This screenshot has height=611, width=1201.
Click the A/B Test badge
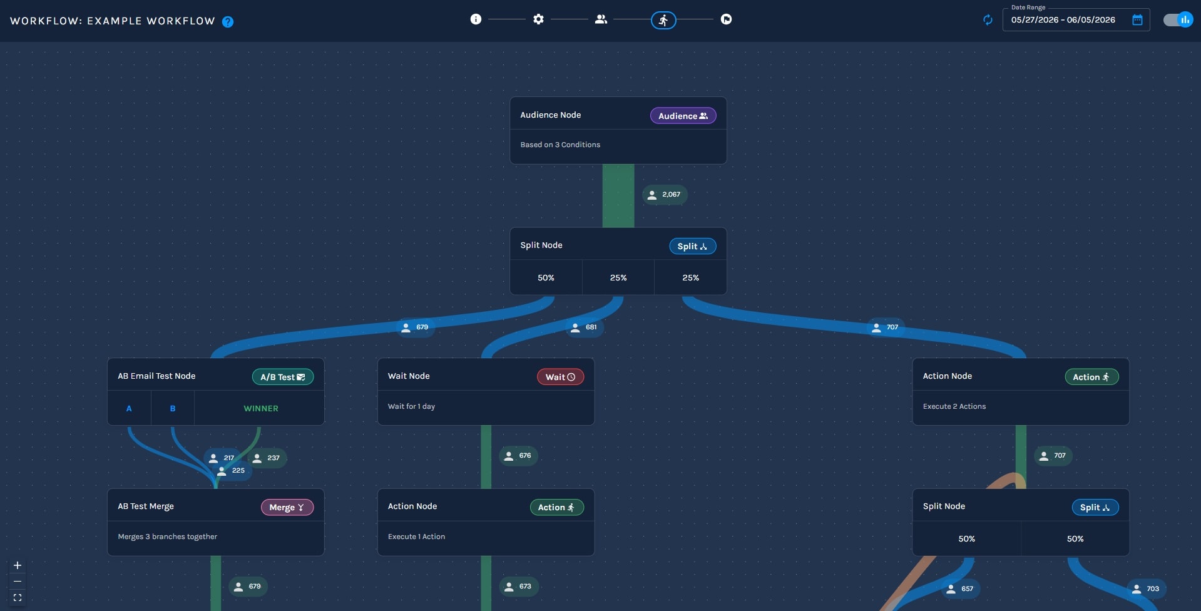tap(283, 377)
